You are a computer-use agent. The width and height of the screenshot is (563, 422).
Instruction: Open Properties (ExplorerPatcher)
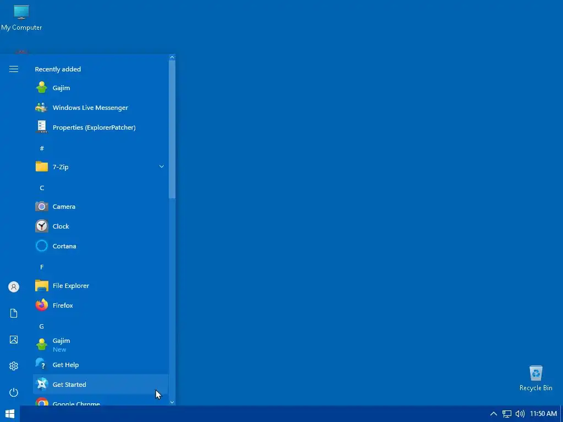(x=101, y=127)
